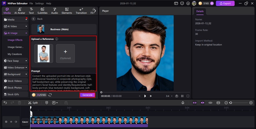Show the player grid overlay
Viewport: 256px width, 129px height.
[182, 96]
